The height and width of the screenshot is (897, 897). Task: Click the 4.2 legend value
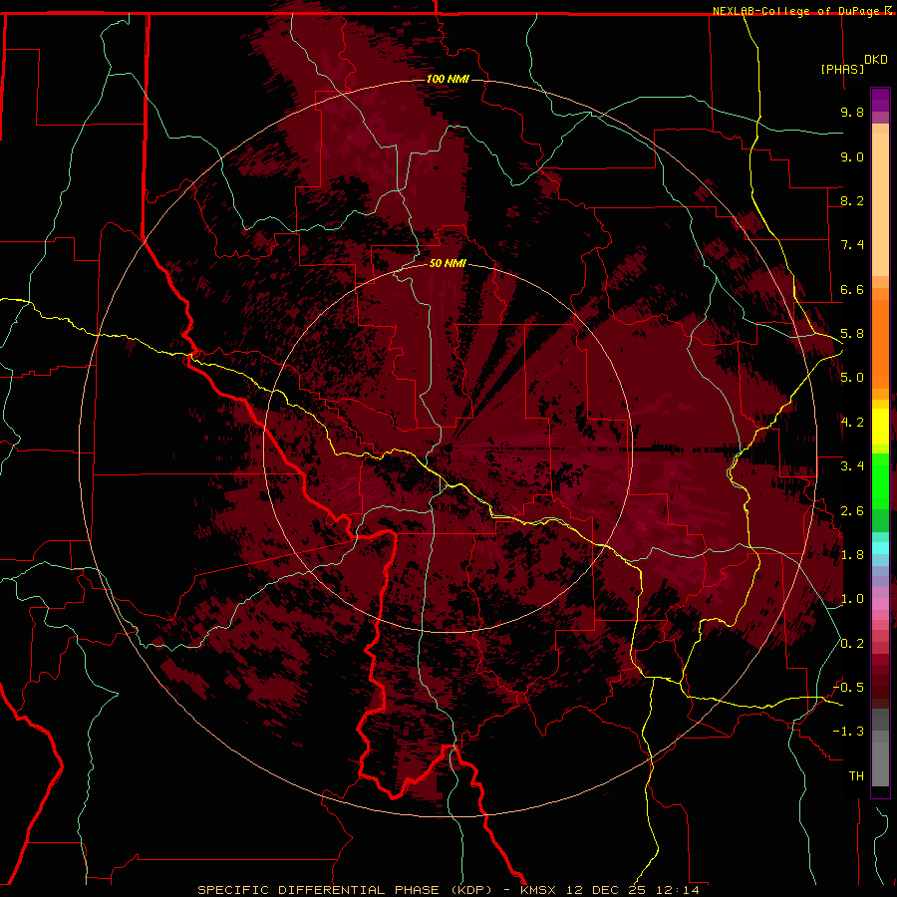coord(852,423)
